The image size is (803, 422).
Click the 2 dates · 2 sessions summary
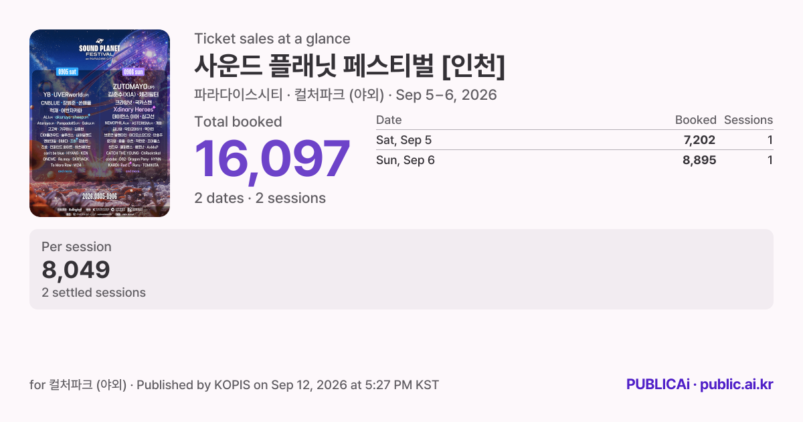260,198
